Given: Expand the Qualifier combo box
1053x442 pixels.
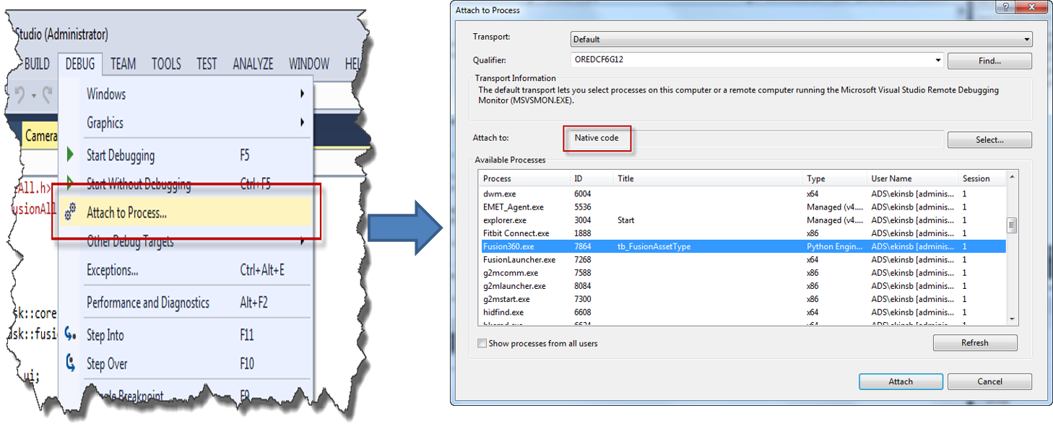Looking at the screenshot, I should [x=937, y=60].
